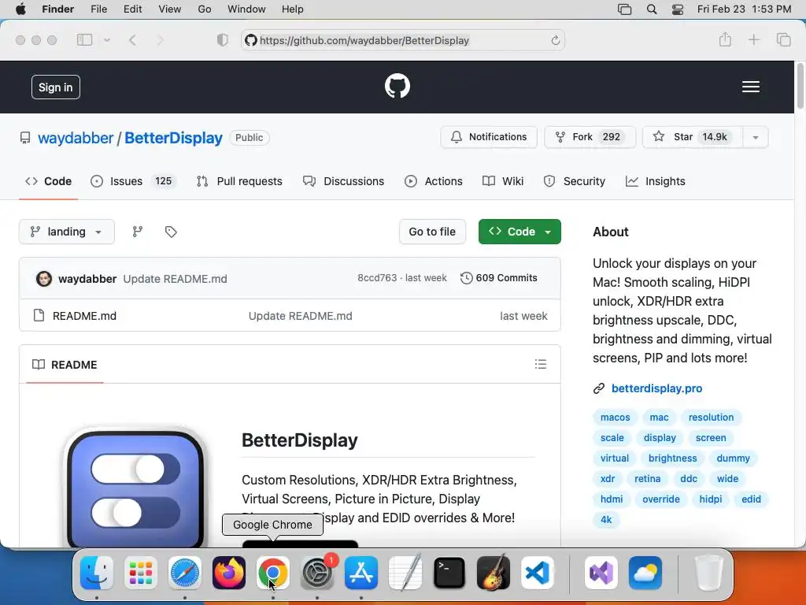Image resolution: width=806 pixels, height=605 pixels.
Task: Click the privacy shield icon in Safari toolbar
Action: (x=223, y=40)
